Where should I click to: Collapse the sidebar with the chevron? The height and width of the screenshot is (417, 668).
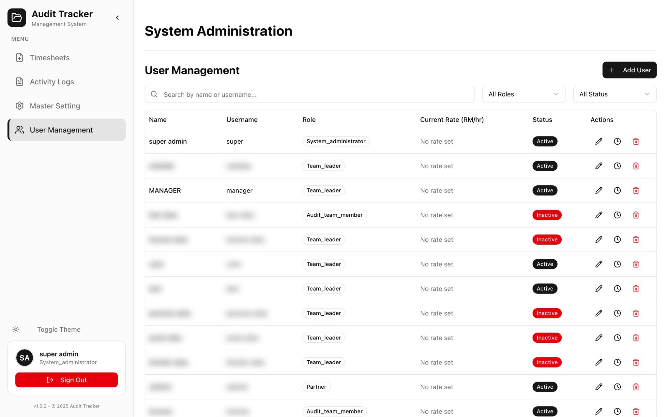pos(117,18)
